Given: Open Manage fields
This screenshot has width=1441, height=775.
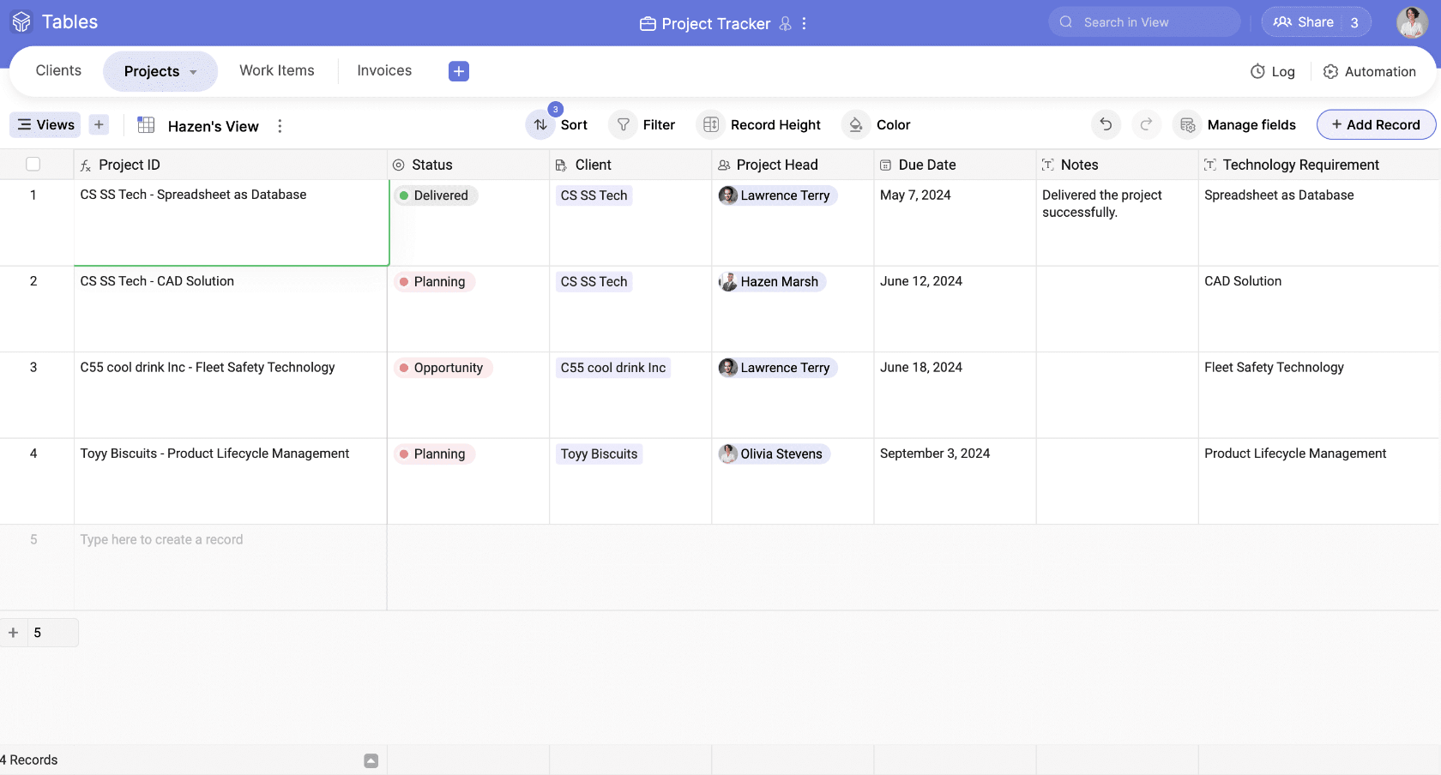Looking at the screenshot, I should tap(1236, 124).
